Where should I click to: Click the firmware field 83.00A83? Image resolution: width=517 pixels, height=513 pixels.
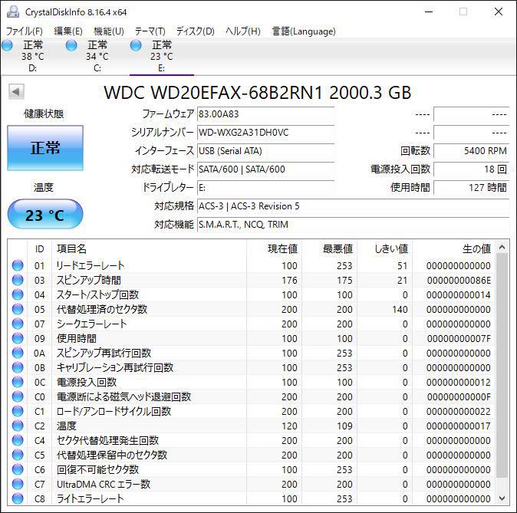click(265, 114)
